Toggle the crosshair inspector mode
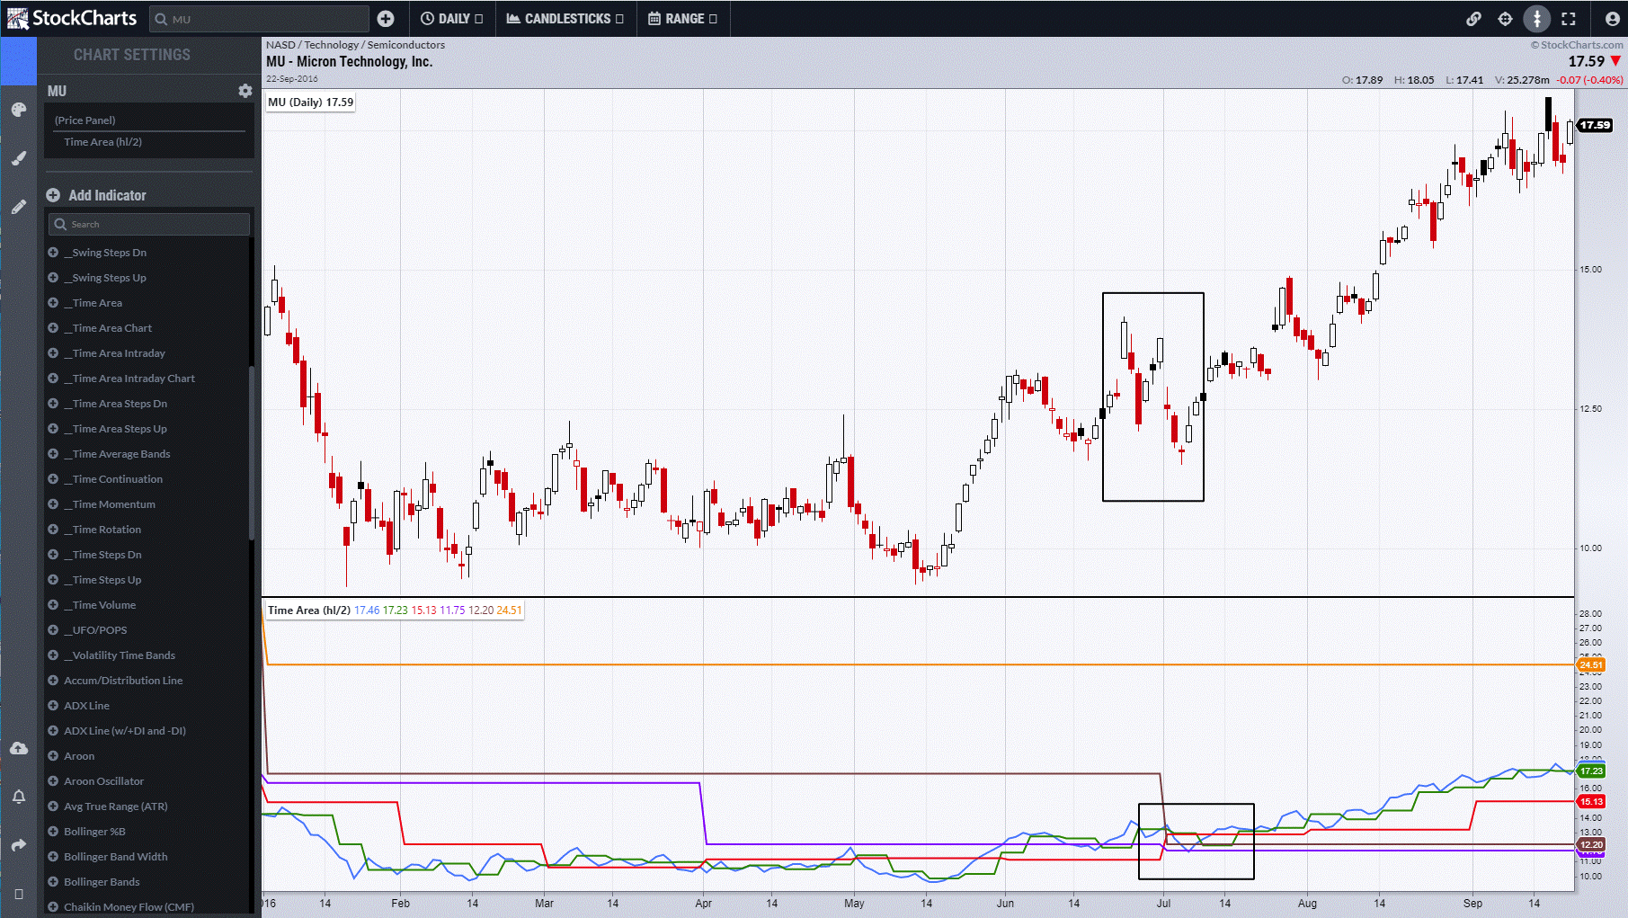This screenshot has width=1628, height=918. point(1505,19)
